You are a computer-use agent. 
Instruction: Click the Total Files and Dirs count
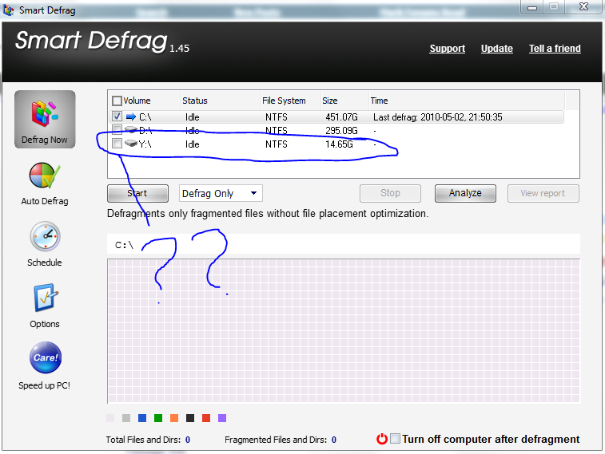(188, 440)
